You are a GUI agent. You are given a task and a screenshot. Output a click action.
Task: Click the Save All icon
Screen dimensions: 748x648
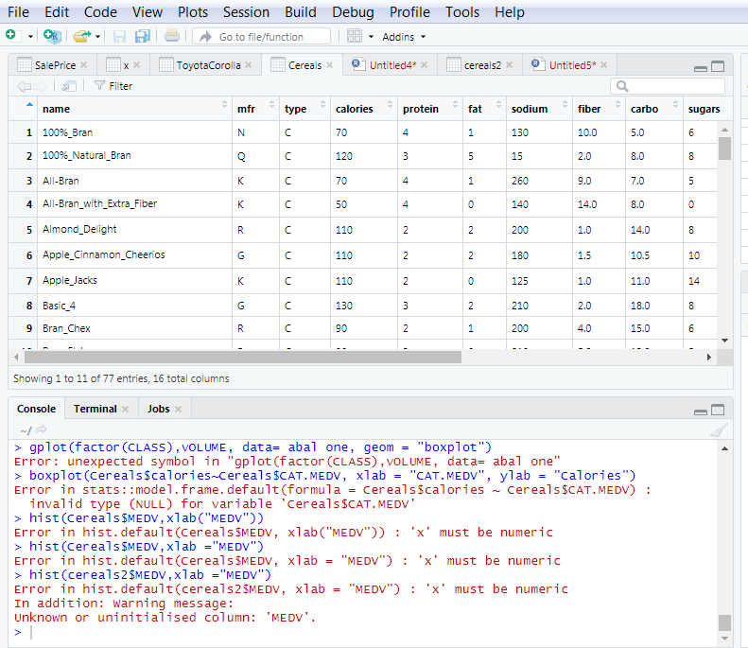142,36
